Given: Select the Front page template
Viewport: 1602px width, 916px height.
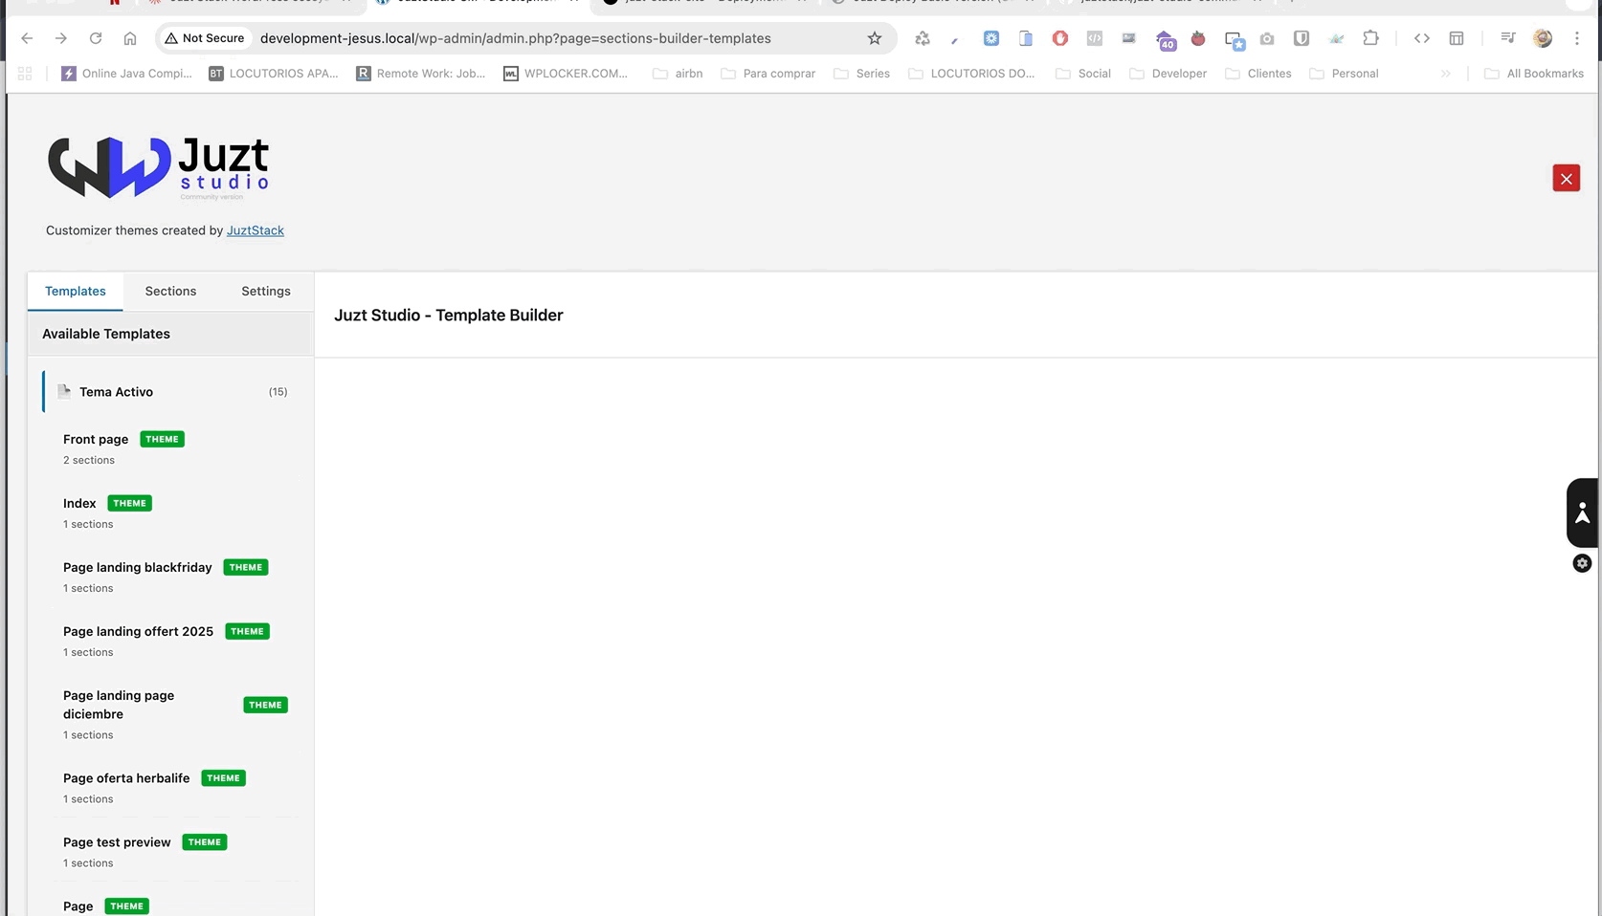Looking at the screenshot, I should pyautogui.click(x=172, y=448).
